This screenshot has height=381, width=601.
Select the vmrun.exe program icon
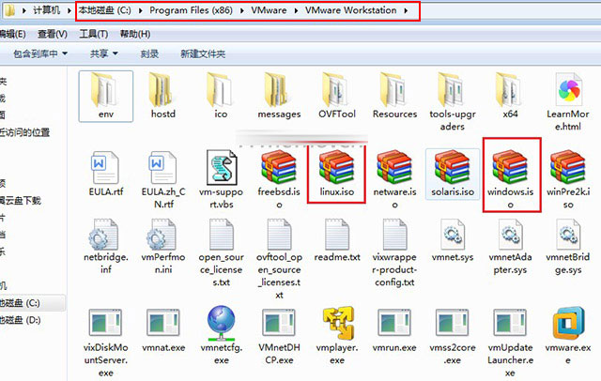pyautogui.click(x=394, y=323)
